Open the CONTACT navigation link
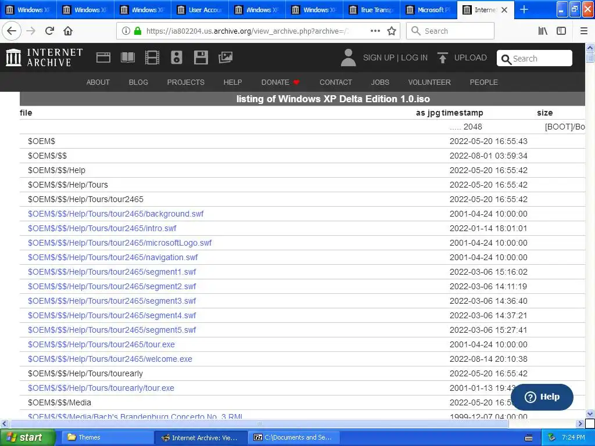Viewport: 595px width, 446px height. pos(336,82)
